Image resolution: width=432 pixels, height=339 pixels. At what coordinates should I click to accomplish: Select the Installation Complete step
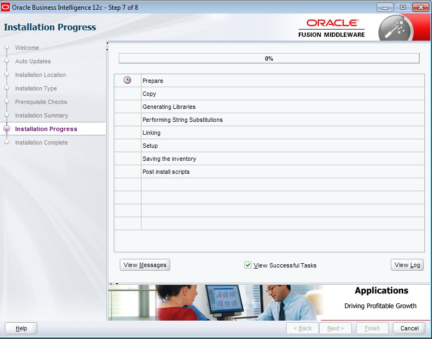tap(41, 142)
